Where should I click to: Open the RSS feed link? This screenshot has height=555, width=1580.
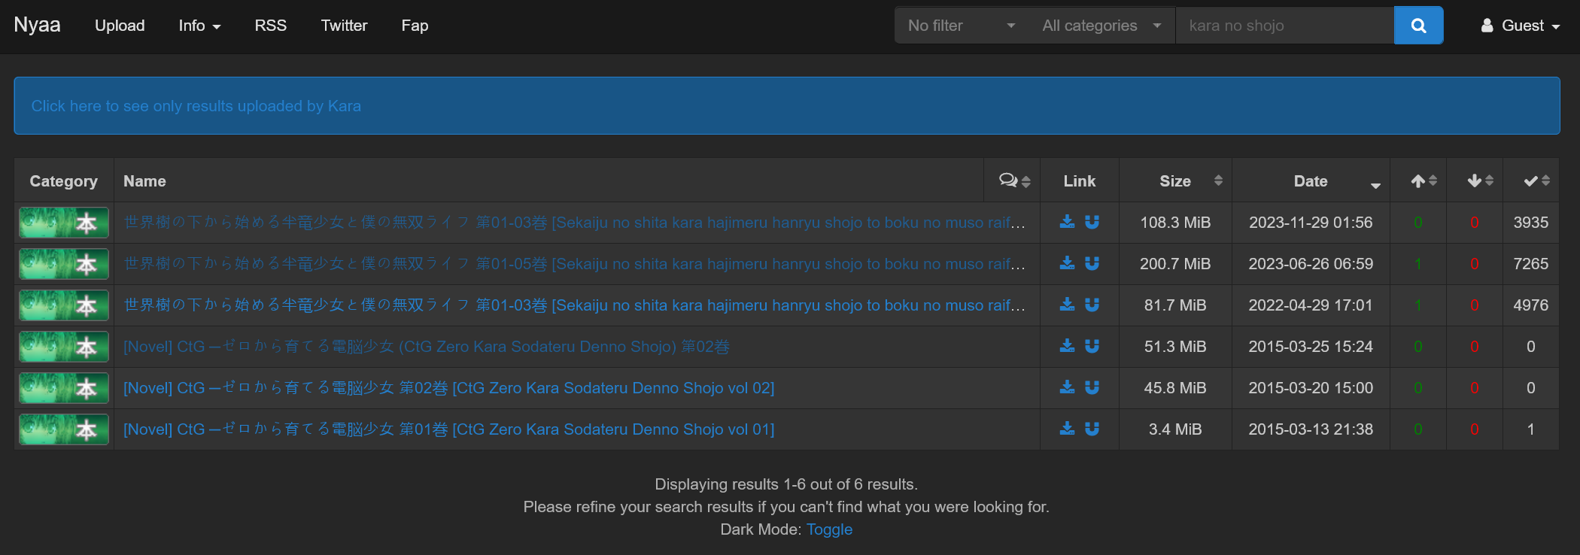271,26
